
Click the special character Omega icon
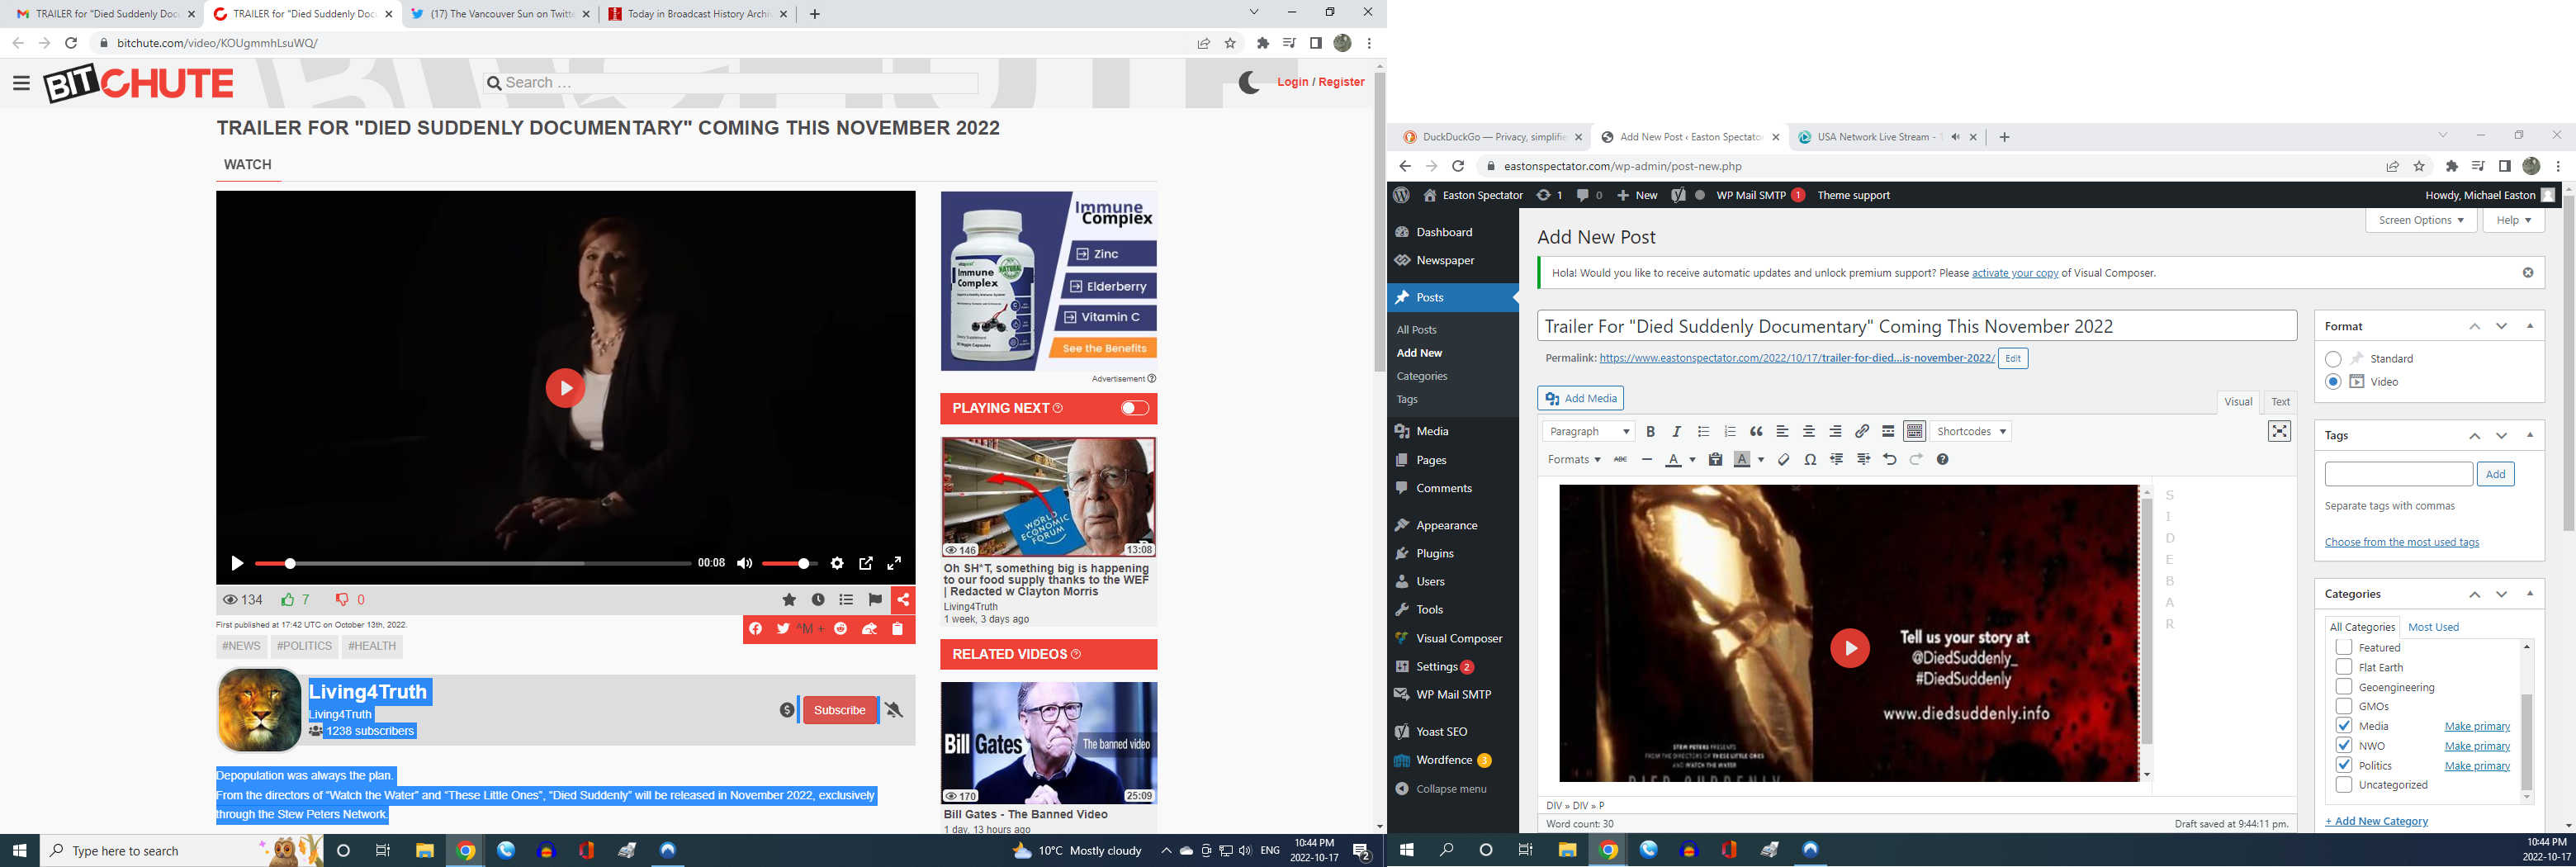click(1810, 460)
